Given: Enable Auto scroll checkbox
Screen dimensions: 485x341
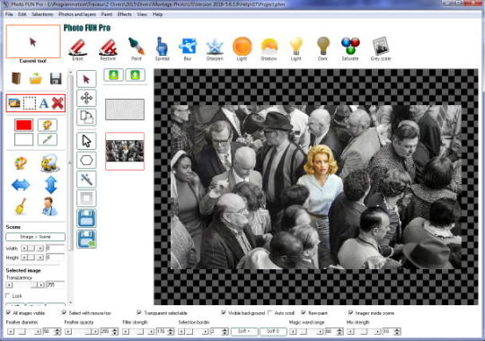Looking at the screenshot, I should click(270, 313).
